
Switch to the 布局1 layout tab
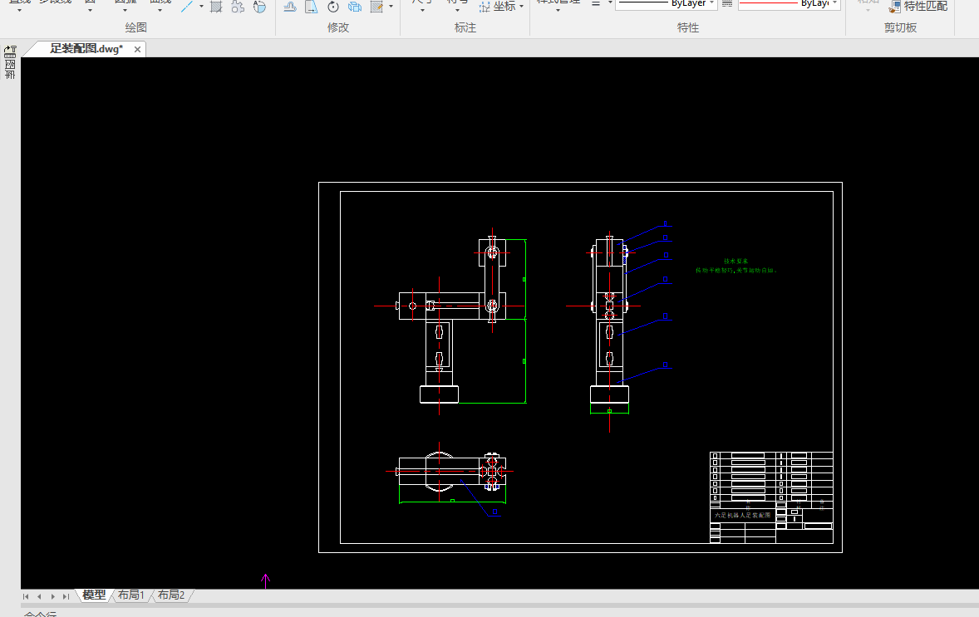point(130,595)
